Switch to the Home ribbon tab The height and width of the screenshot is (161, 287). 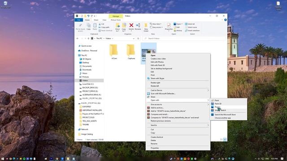pyautogui.click(x=87, y=20)
